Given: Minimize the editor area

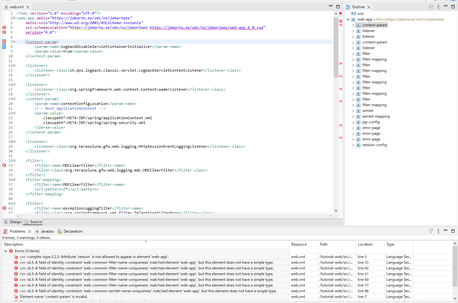Looking at the screenshot, I should pyautogui.click(x=330, y=6).
